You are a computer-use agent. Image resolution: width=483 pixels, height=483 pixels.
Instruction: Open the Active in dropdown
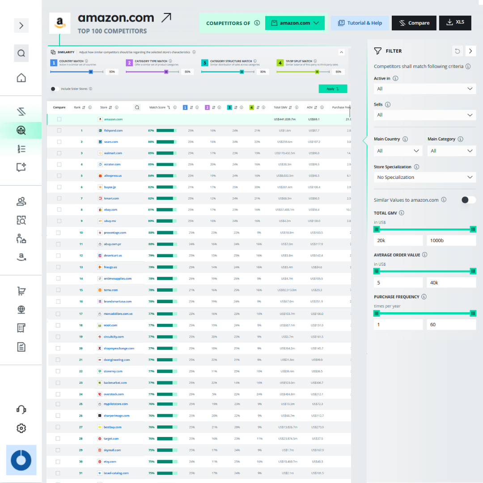425,89
